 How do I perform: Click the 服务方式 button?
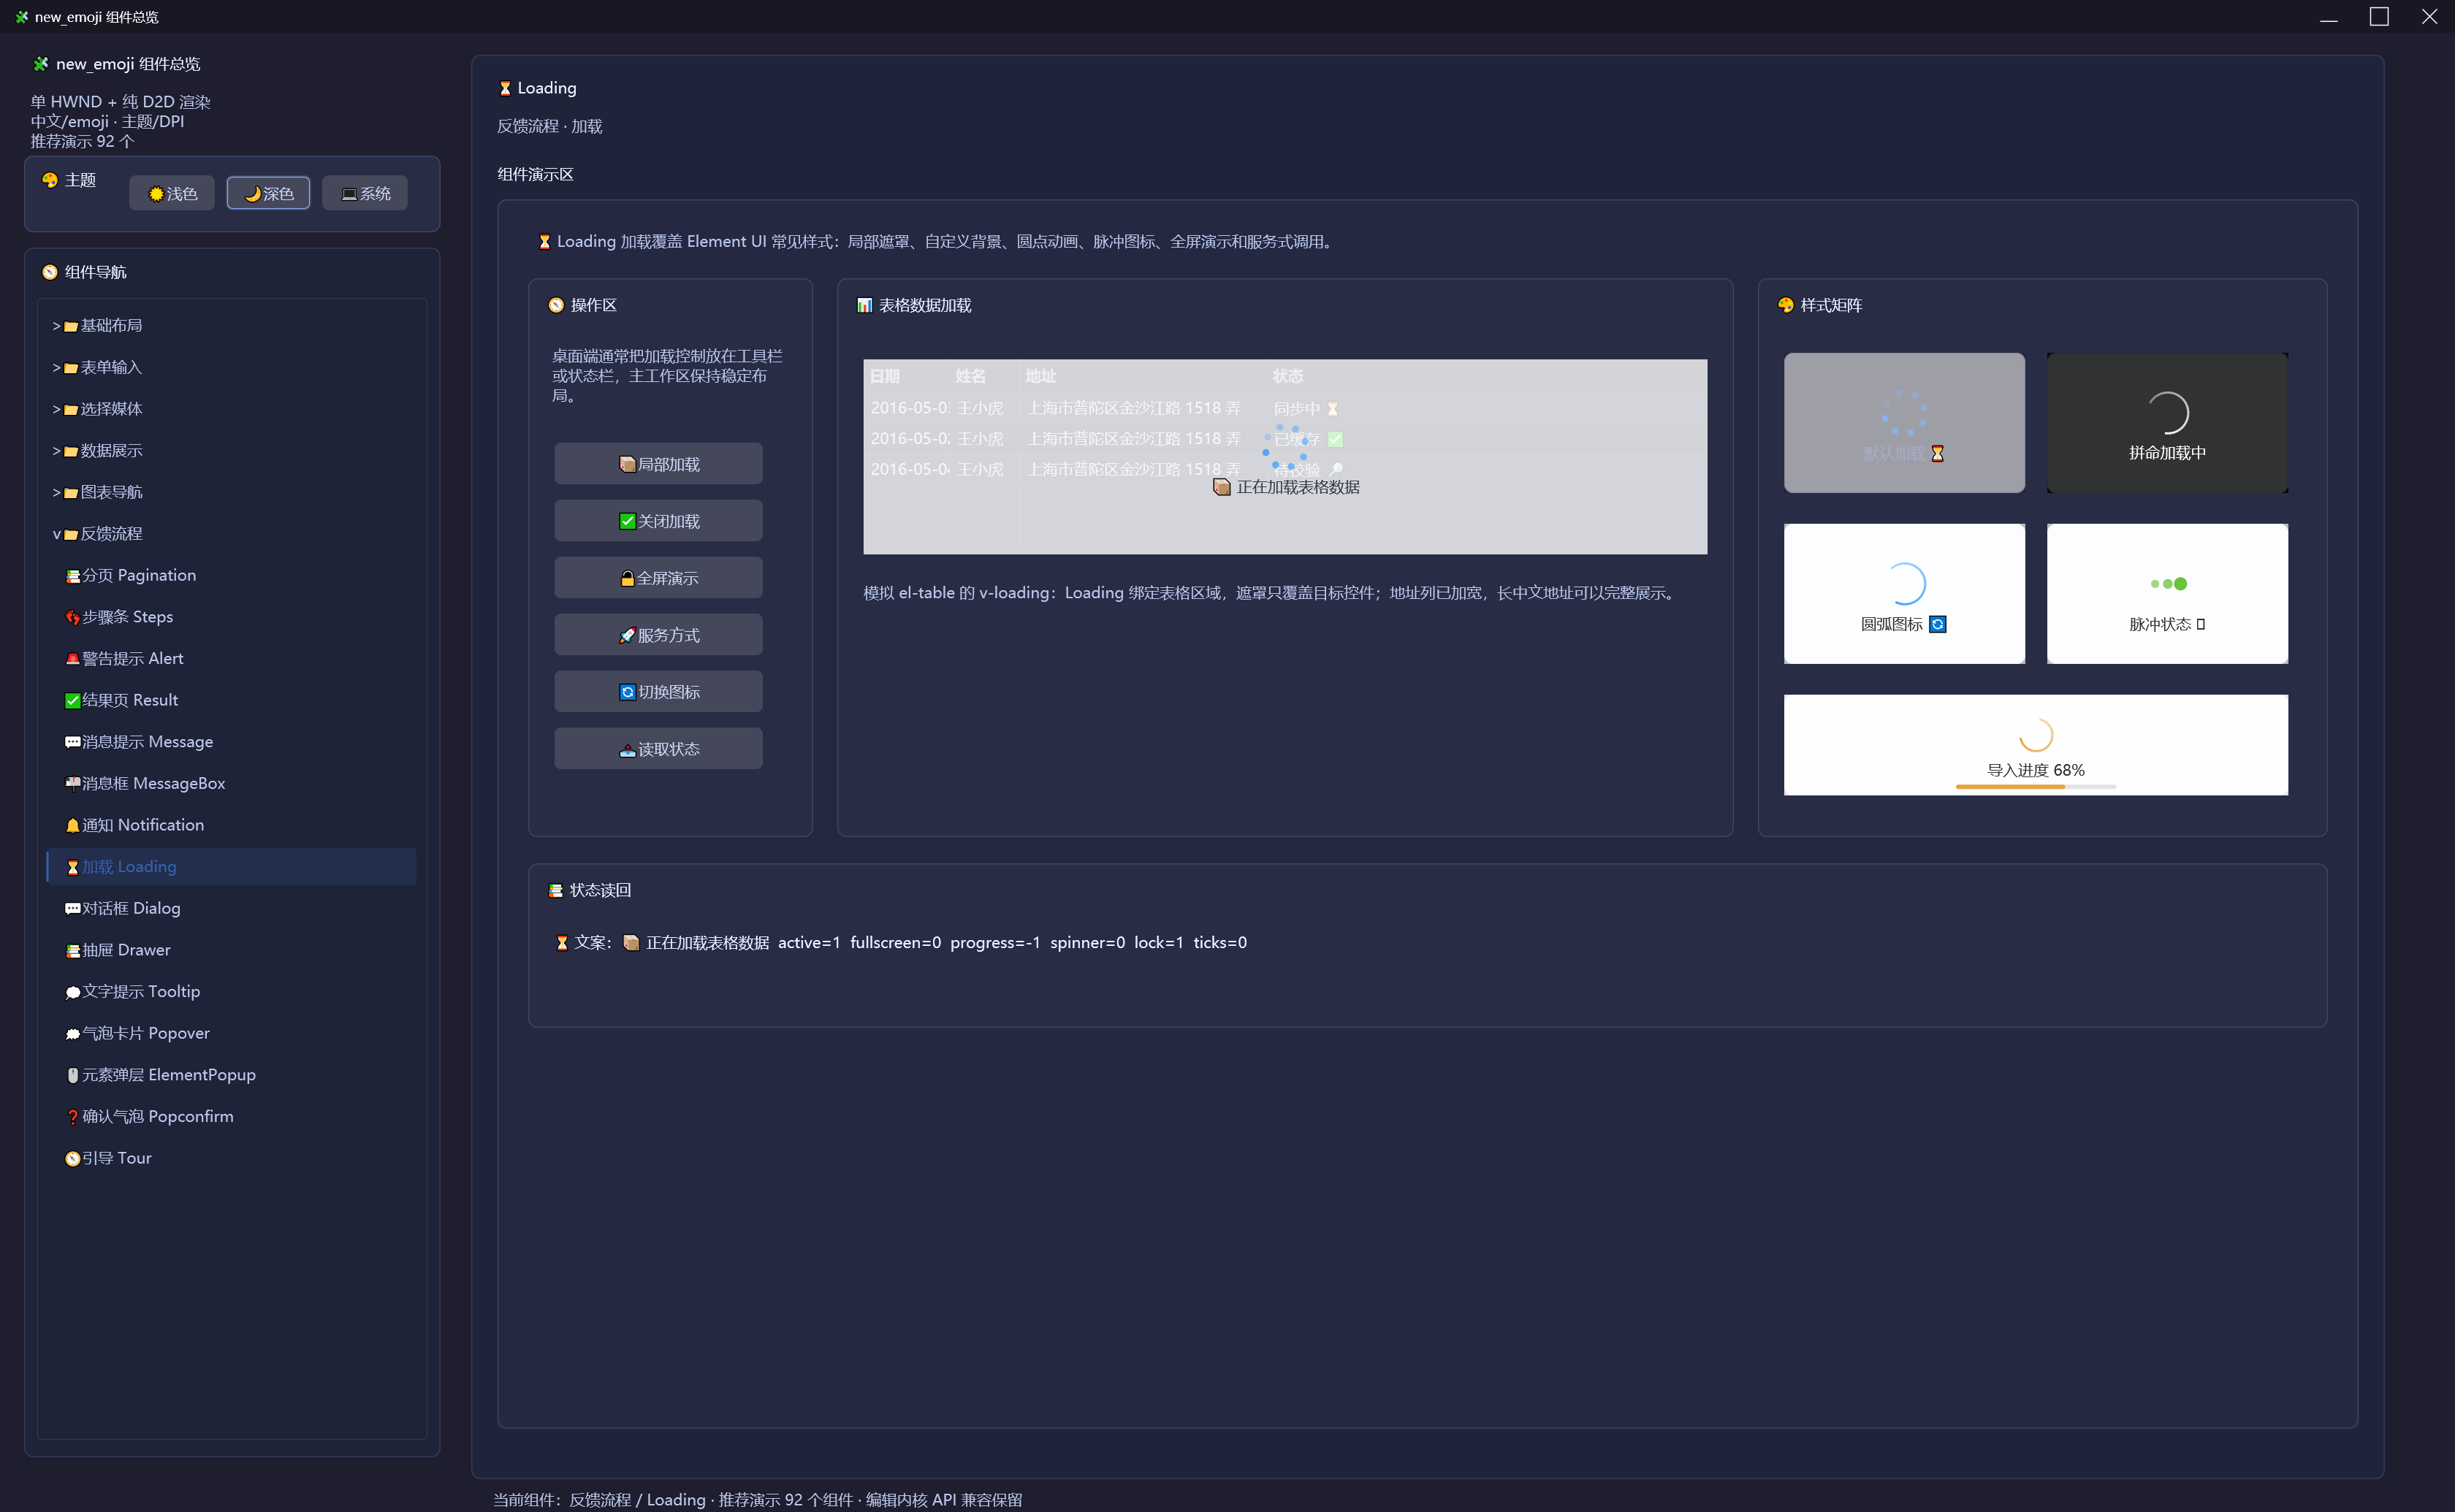point(659,635)
